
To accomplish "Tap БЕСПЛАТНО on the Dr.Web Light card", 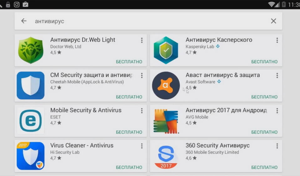I will [x=129, y=62].
